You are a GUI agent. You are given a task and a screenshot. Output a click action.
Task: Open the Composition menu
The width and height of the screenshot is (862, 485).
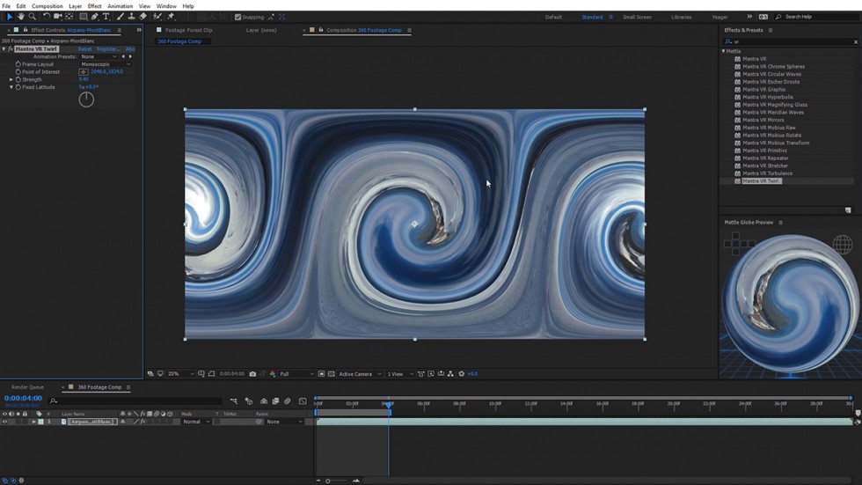47,6
